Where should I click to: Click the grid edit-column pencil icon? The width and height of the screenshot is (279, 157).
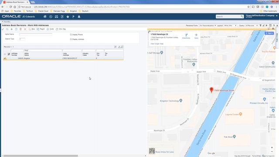(x=9, y=54)
